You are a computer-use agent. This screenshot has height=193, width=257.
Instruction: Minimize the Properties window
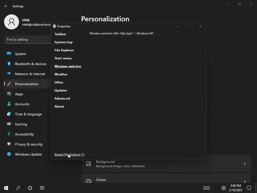click(178, 26)
